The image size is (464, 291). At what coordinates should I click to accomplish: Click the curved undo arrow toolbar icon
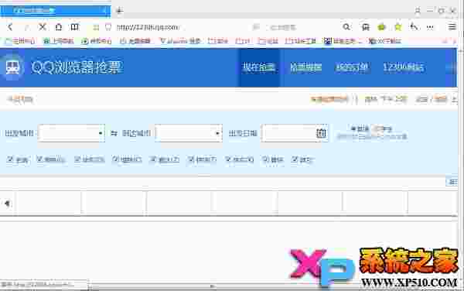pos(414,27)
